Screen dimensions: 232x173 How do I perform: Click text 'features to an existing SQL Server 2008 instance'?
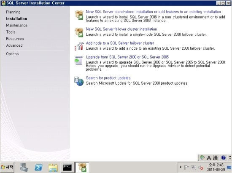click(126, 21)
